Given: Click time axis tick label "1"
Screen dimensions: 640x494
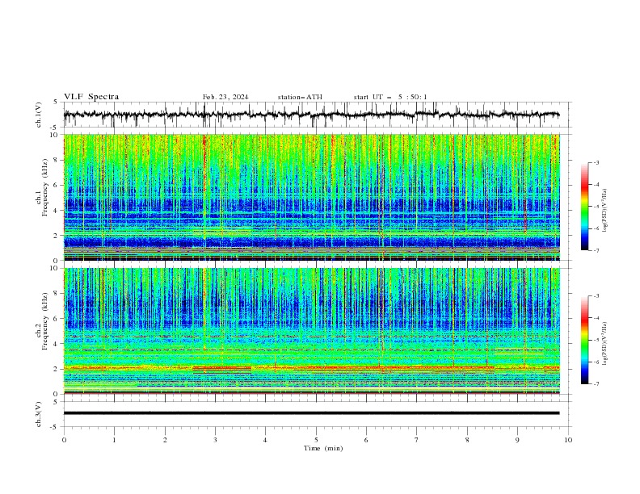Looking at the screenshot, I should (x=114, y=440).
